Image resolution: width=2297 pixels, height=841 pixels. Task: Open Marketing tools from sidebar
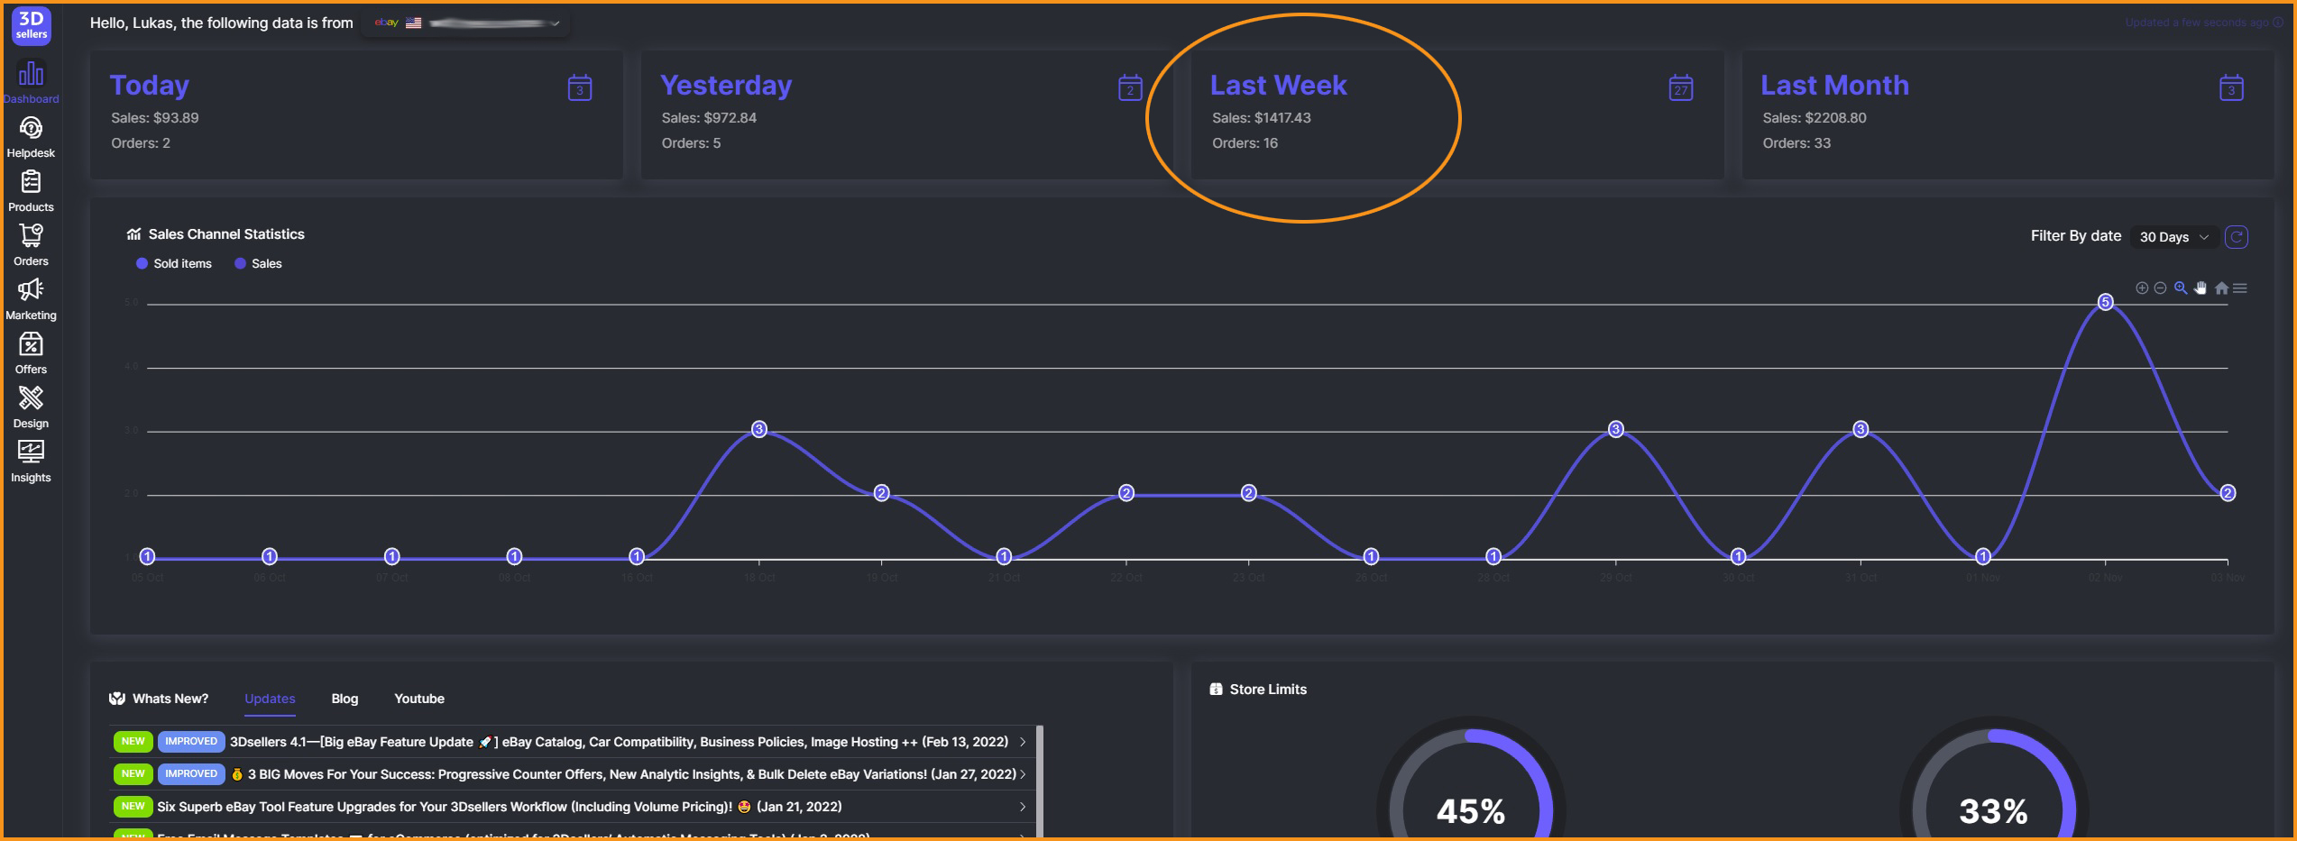click(x=31, y=299)
